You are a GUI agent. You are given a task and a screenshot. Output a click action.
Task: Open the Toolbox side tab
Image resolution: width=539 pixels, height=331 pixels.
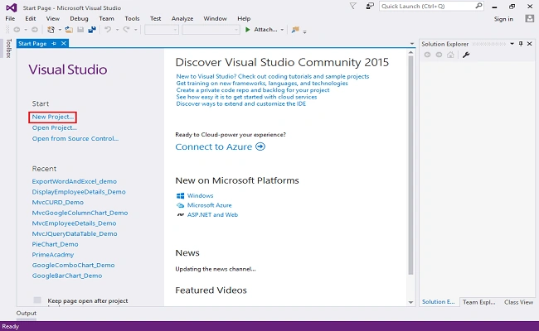point(8,48)
